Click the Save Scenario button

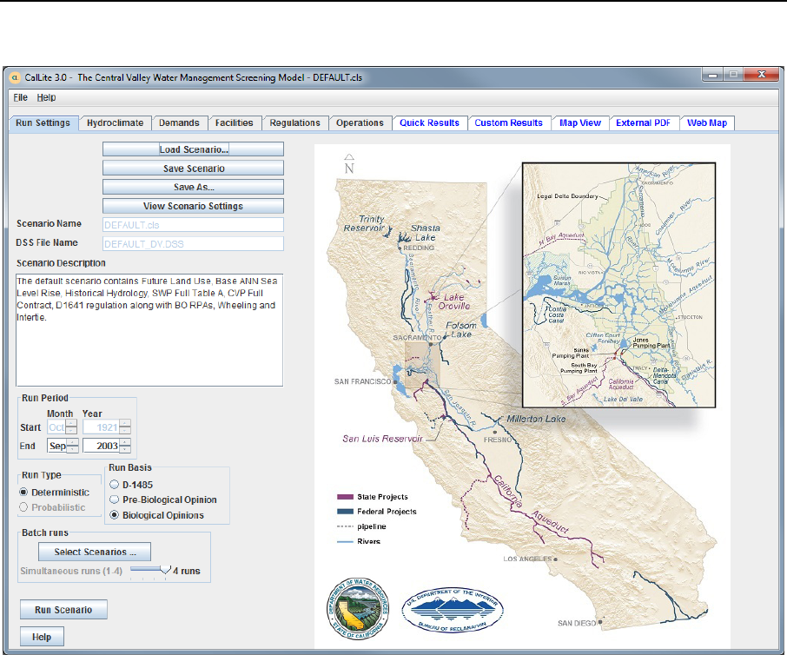pyautogui.click(x=193, y=169)
